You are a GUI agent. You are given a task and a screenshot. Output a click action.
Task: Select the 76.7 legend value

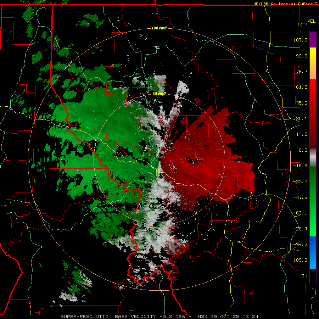[302, 71]
